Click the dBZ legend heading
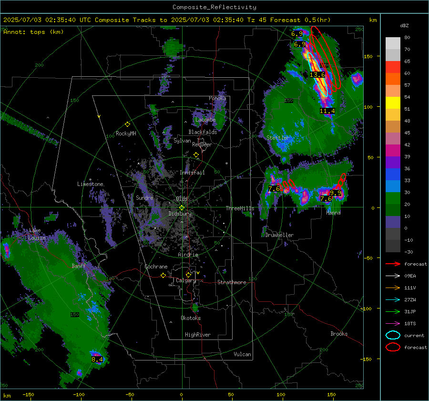 pyautogui.click(x=404, y=25)
